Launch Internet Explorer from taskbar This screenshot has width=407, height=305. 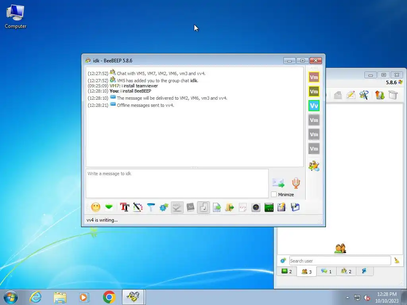pos(35,297)
